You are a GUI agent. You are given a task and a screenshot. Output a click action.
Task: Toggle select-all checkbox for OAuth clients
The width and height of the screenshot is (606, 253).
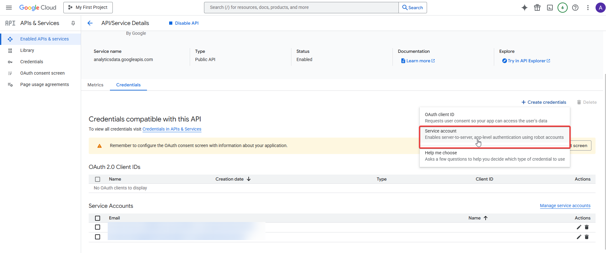tap(98, 179)
